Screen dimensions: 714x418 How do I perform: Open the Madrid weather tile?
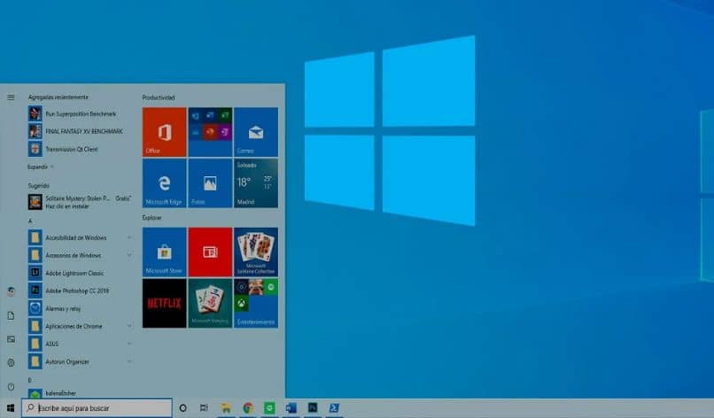[x=256, y=183]
